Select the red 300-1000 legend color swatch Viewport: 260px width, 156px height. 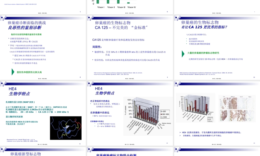[x=161, y=114]
